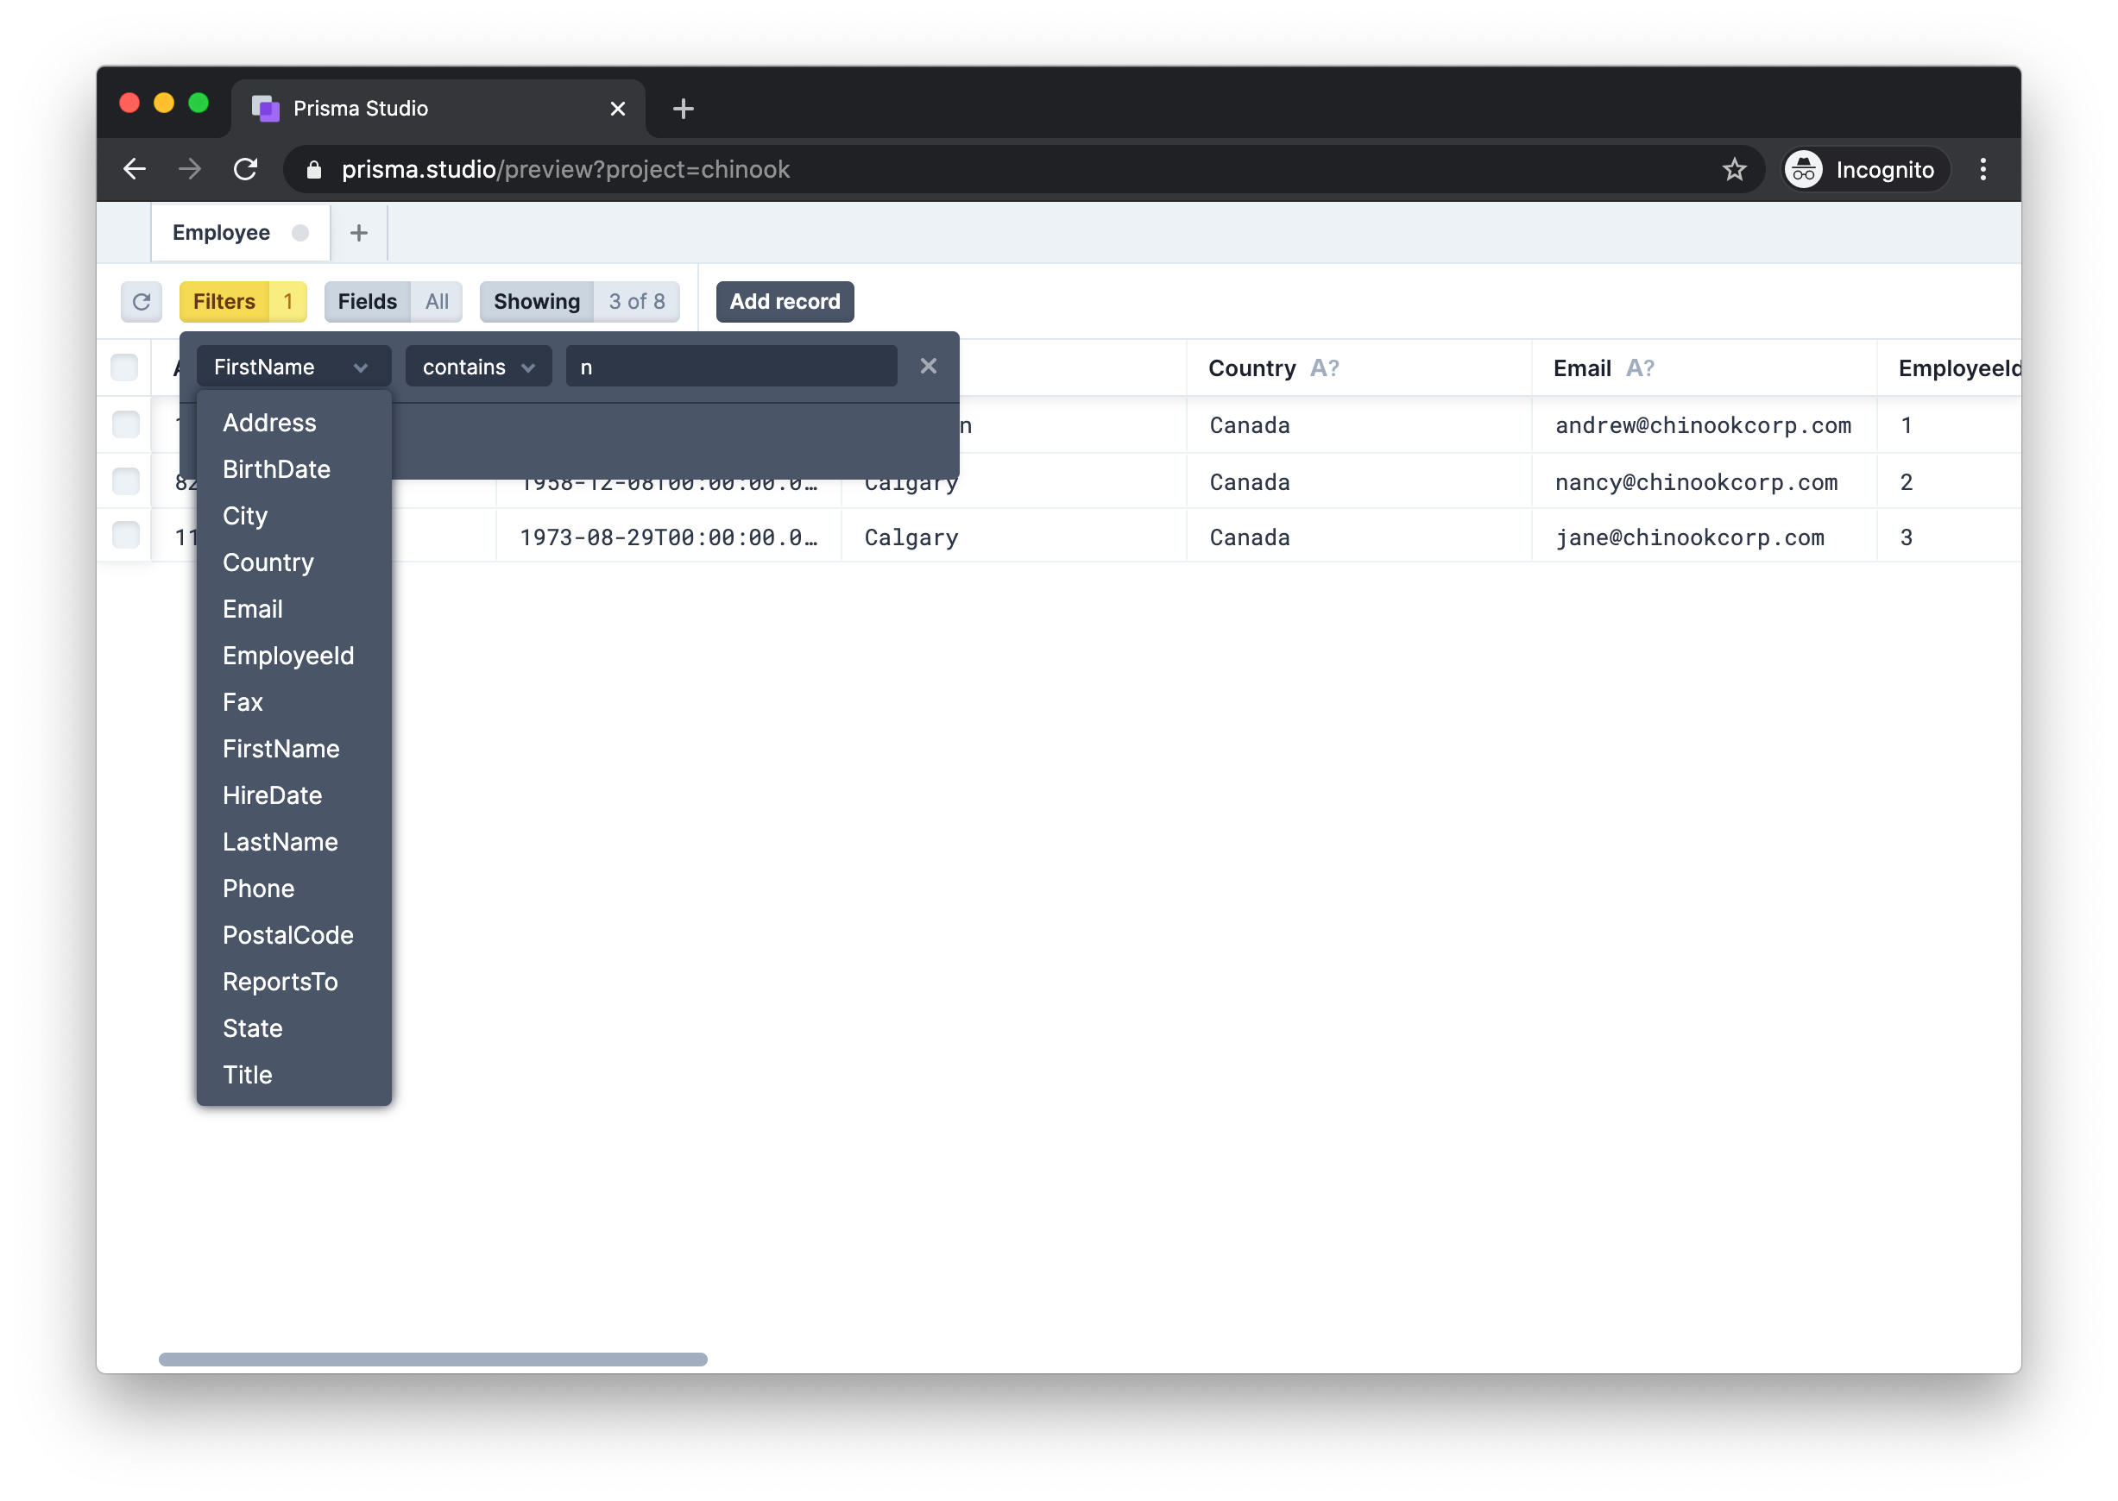Remove the FirstName filter with X

click(x=928, y=366)
